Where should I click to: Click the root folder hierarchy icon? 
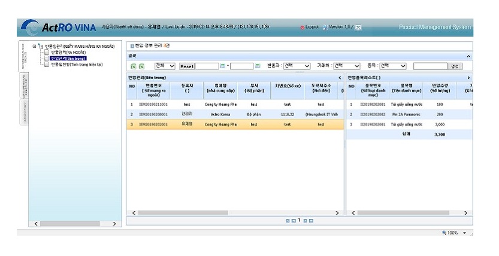41,46
